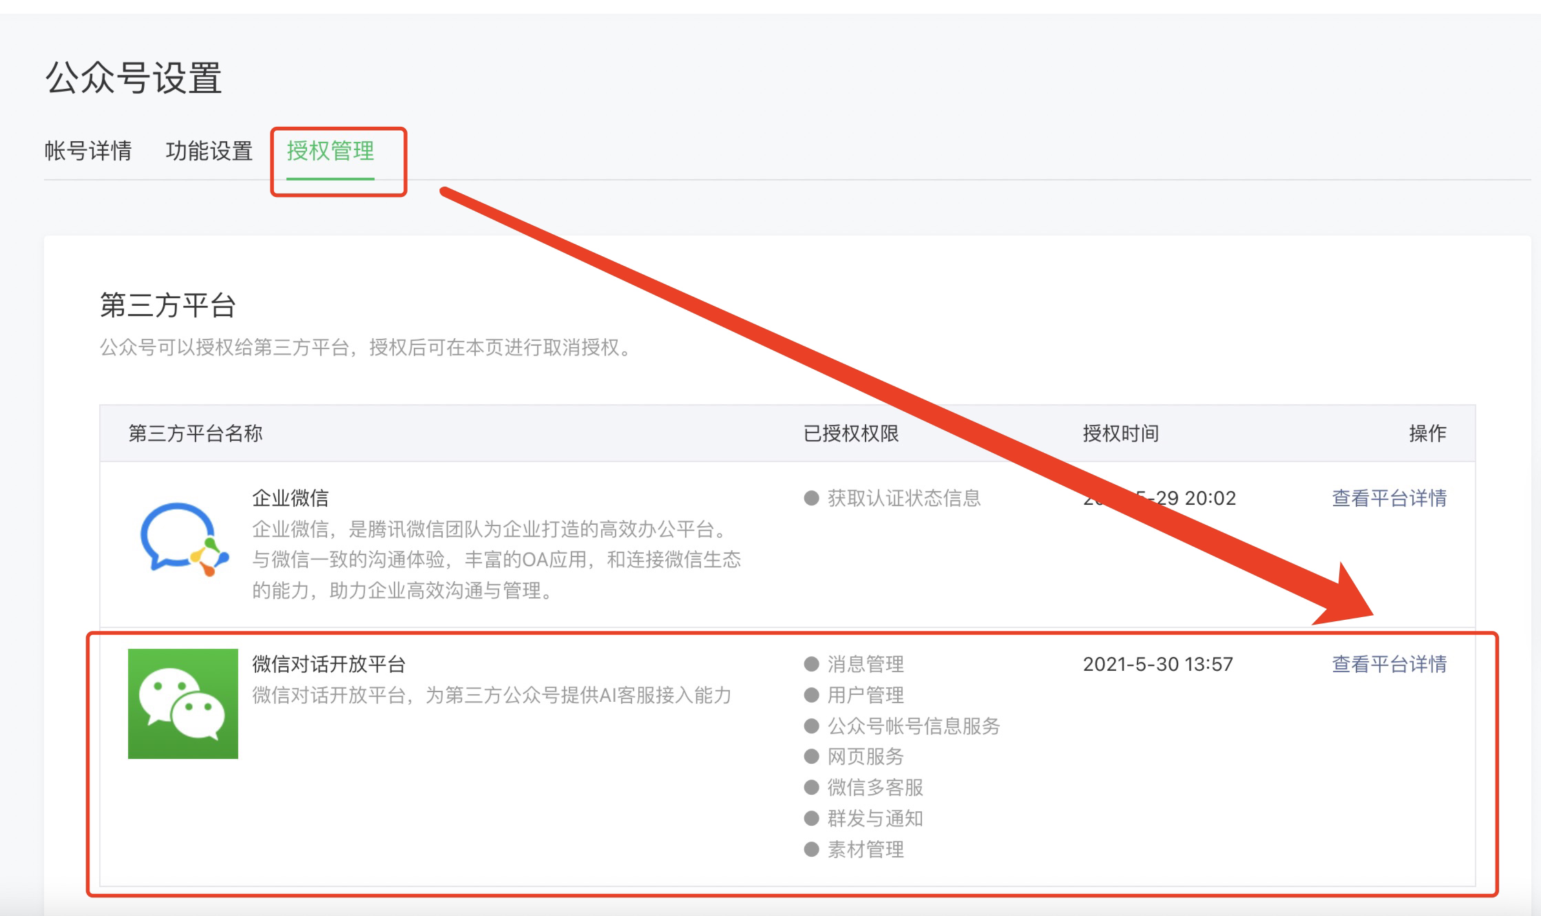
Task: Click the 微信多客服 permission item
Action: [x=874, y=787]
